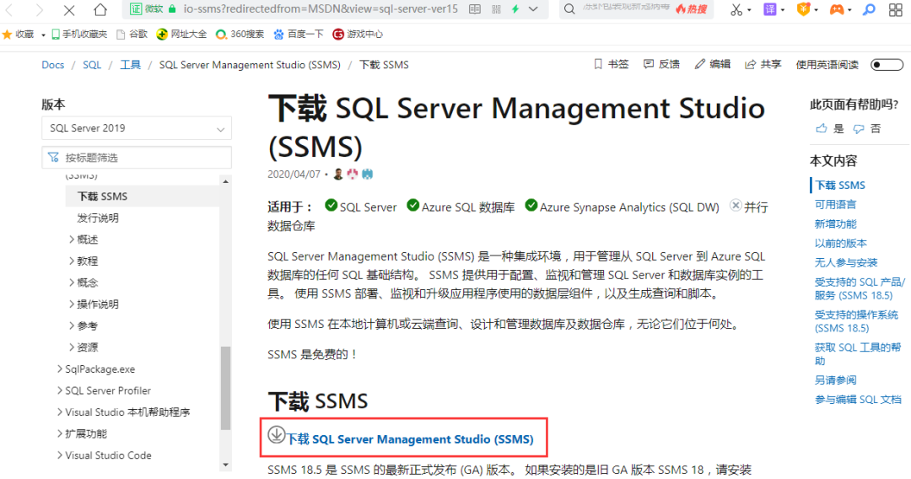Jump to 以前的版本 section
Screen dimensions: 911x479
coord(840,243)
